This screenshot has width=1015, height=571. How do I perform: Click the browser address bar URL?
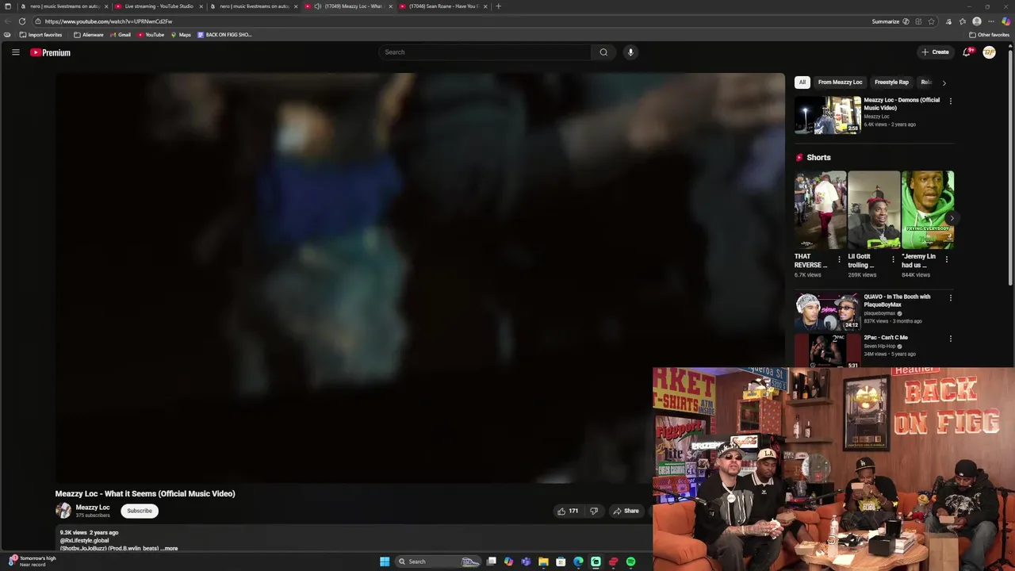click(x=109, y=21)
